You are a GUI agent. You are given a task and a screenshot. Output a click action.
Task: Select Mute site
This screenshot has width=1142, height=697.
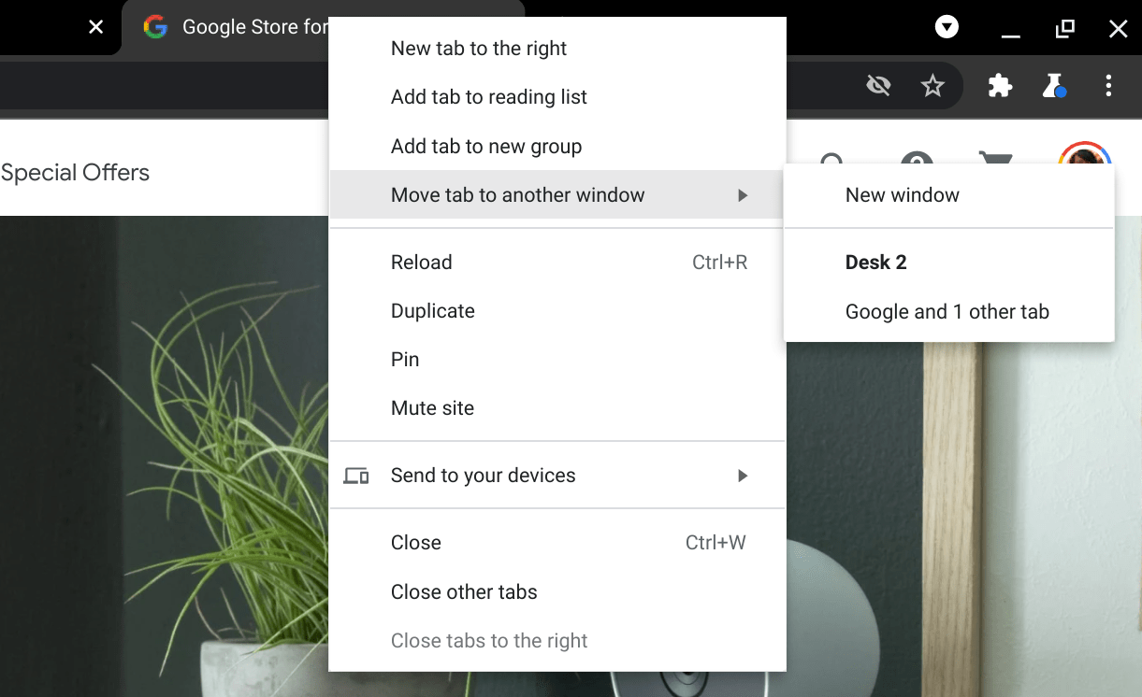557,408
